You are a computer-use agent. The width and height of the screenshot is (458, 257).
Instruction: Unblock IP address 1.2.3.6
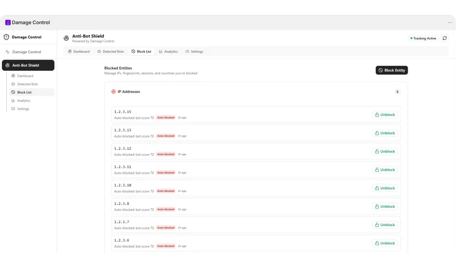[385, 243]
